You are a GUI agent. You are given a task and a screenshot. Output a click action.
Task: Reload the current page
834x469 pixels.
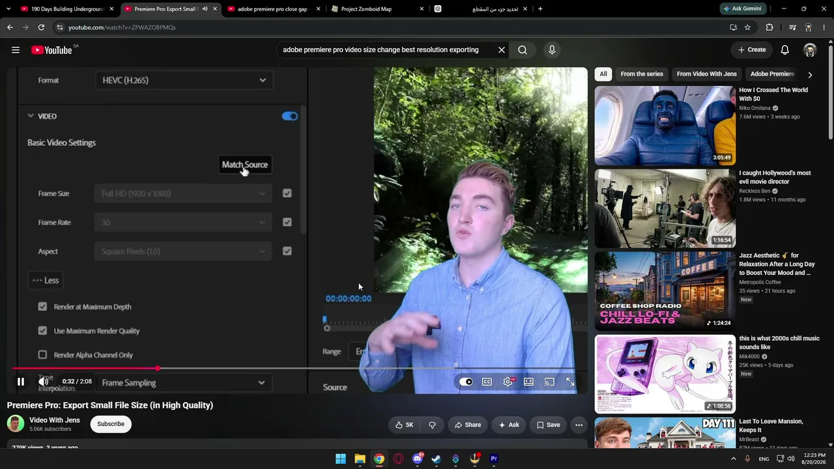pyautogui.click(x=41, y=27)
